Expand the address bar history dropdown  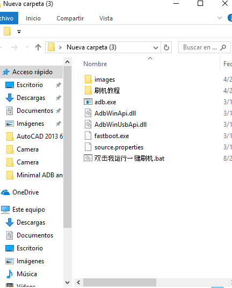tap(156, 48)
